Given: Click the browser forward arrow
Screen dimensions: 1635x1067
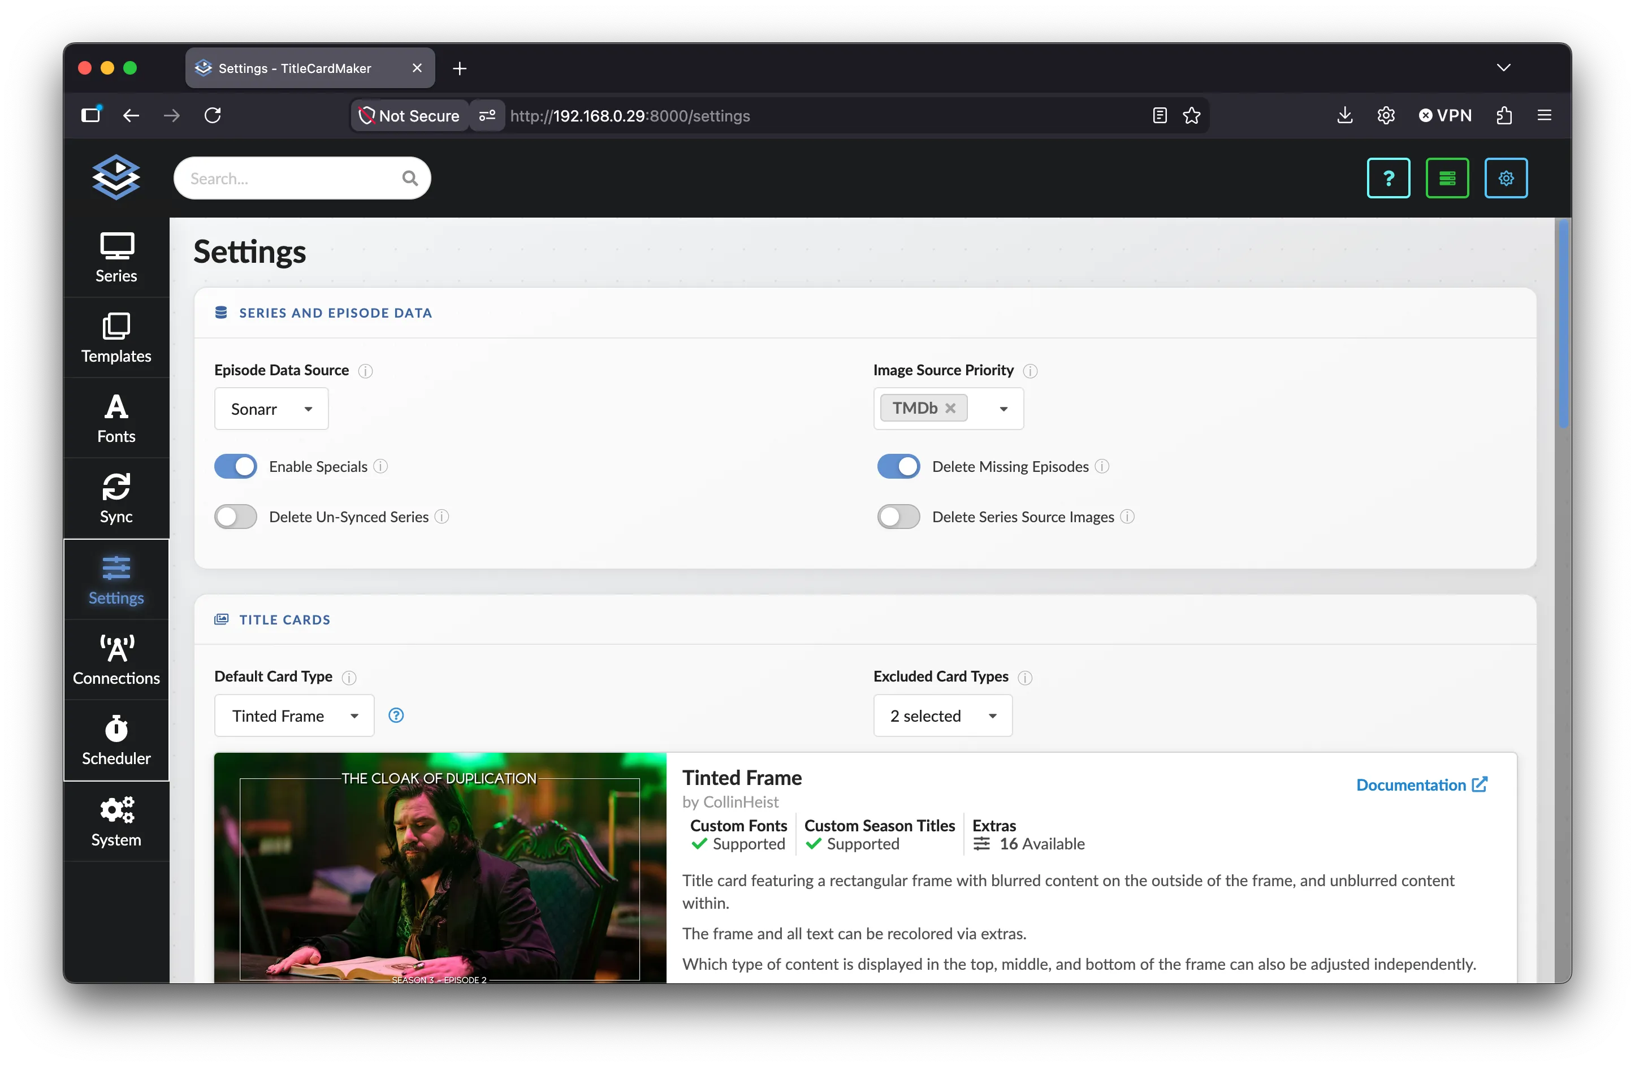Looking at the screenshot, I should click(172, 115).
